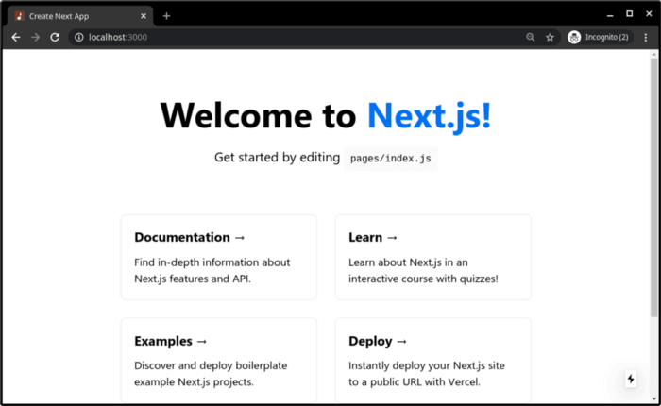661x406 pixels.
Task: Open the Examples card
Action: tap(219, 361)
